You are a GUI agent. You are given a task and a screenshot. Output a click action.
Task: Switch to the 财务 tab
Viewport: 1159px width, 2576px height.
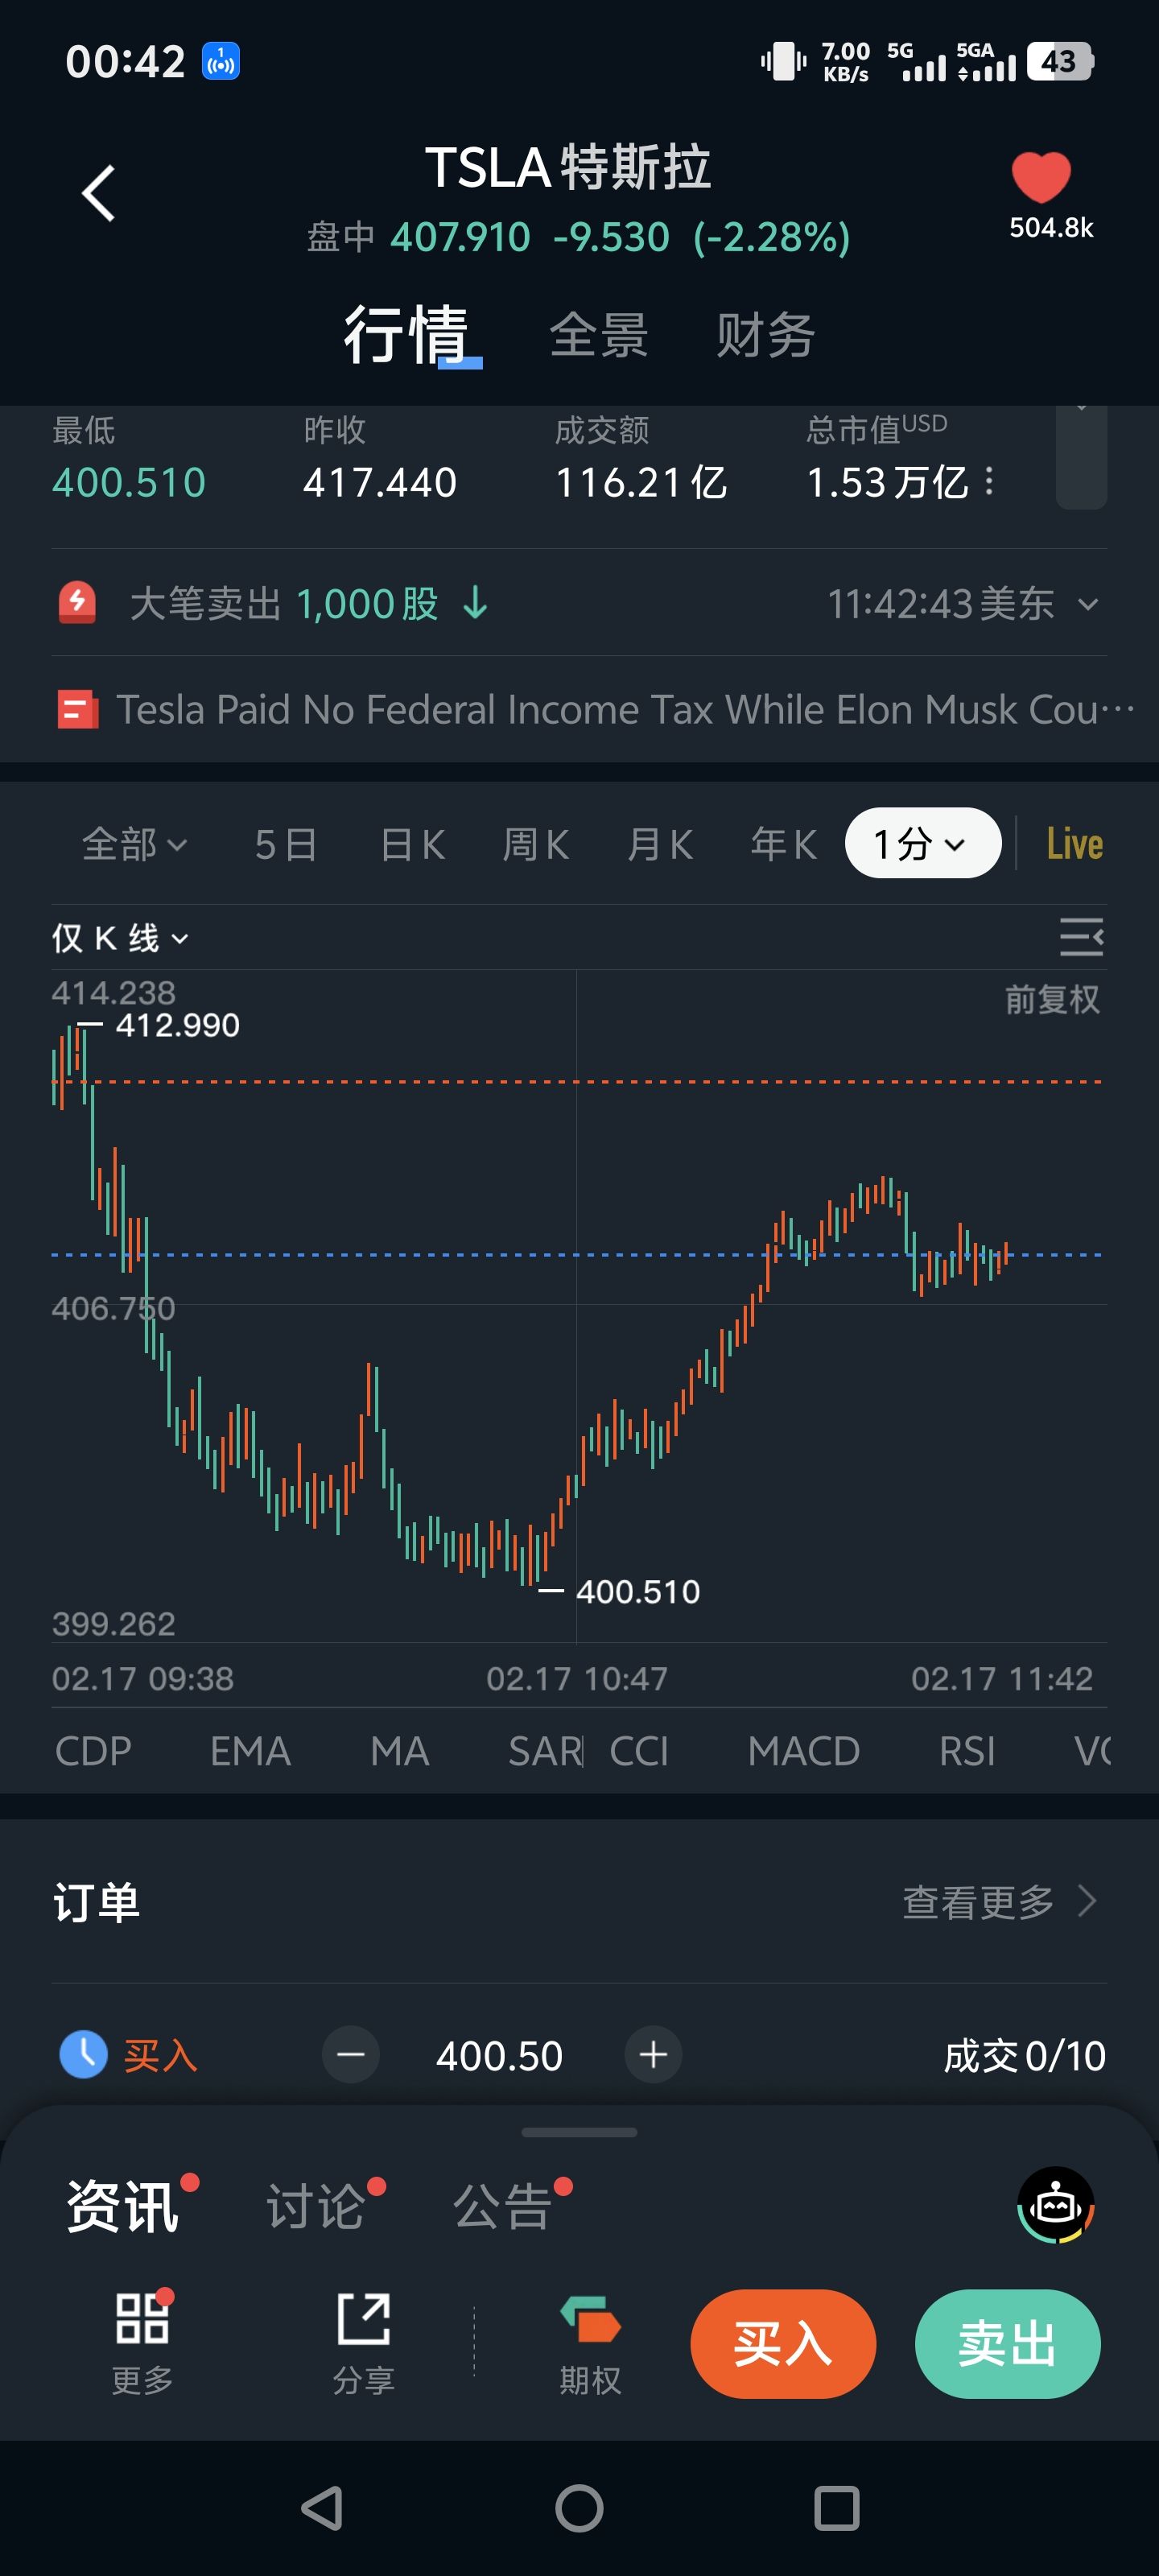(x=765, y=335)
